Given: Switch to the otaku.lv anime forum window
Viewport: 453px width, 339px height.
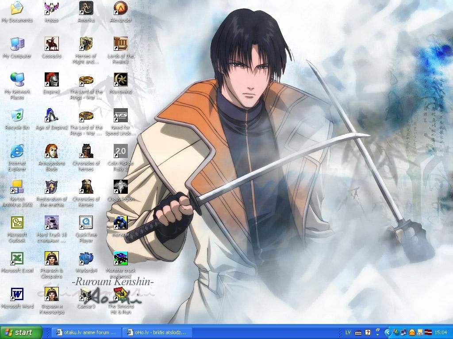Looking at the screenshot, I should pos(87,333).
